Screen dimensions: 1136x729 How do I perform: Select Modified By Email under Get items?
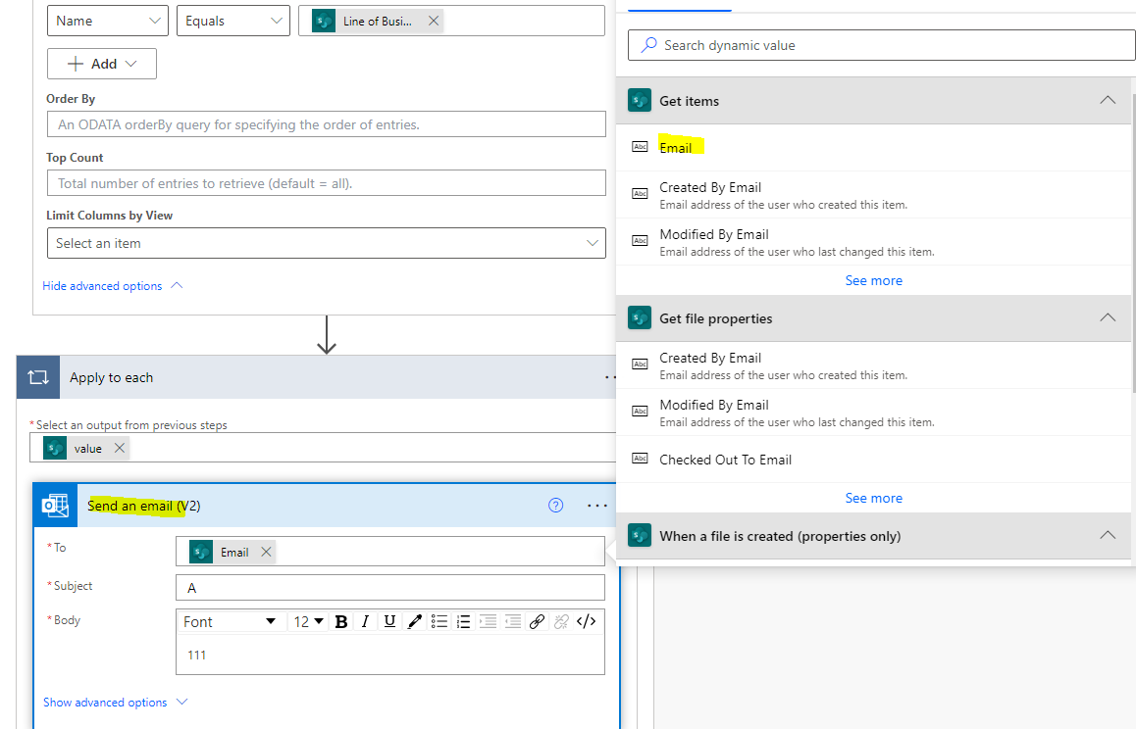tap(873, 242)
